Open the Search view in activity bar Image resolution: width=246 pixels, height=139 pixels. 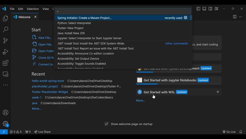[5, 30]
